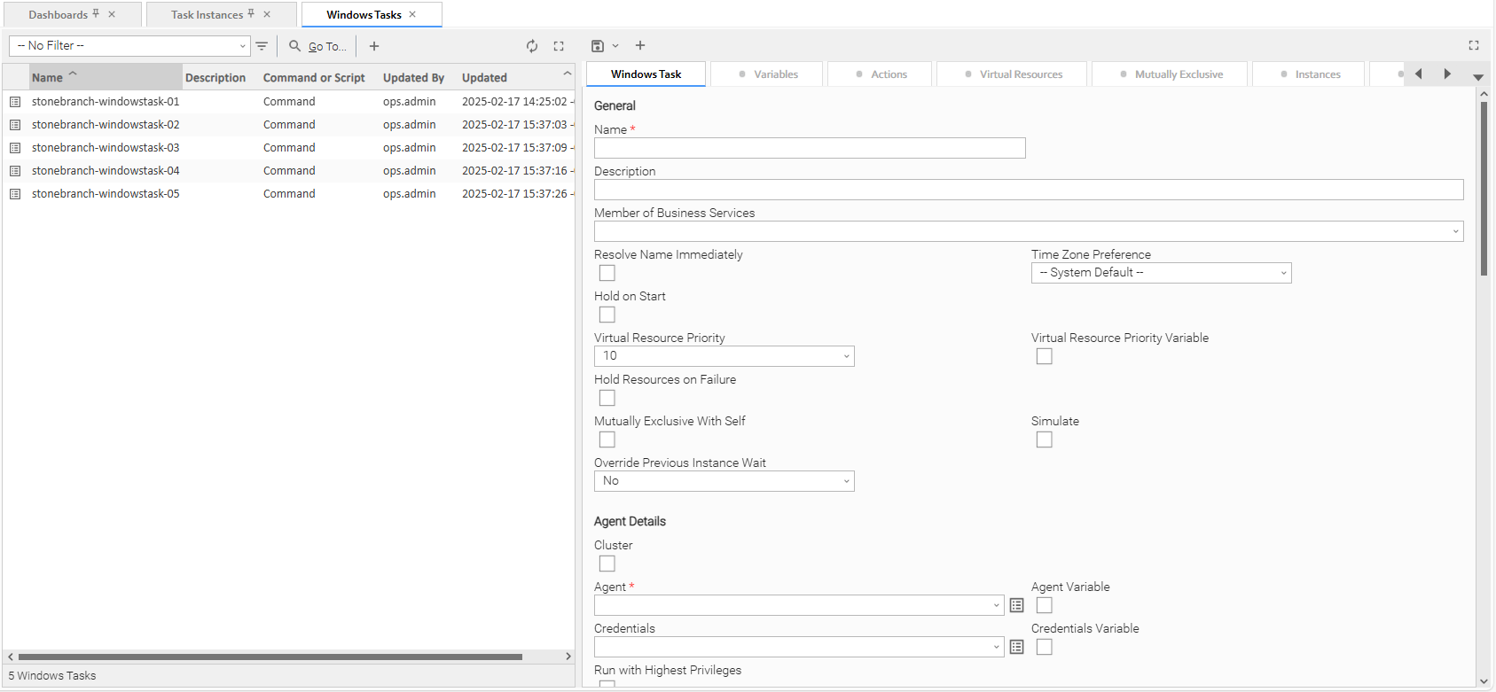Click the filter icon beside No Filter
This screenshot has width=1496, height=692.
[x=262, y=46]
